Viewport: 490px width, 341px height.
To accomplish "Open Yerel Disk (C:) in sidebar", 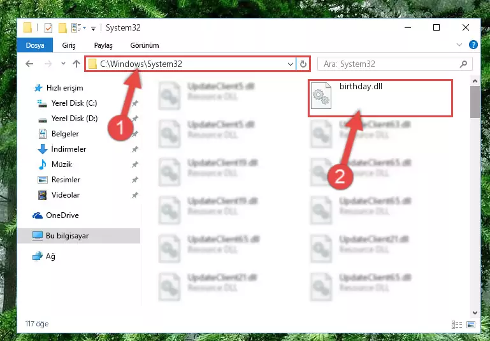I will pos(68,103).
